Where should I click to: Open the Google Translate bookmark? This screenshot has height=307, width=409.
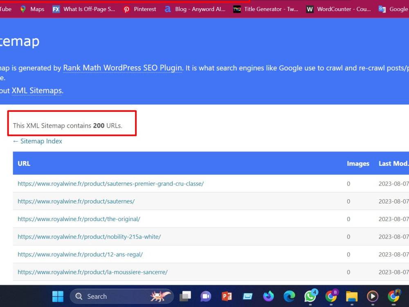pos(393,9)
